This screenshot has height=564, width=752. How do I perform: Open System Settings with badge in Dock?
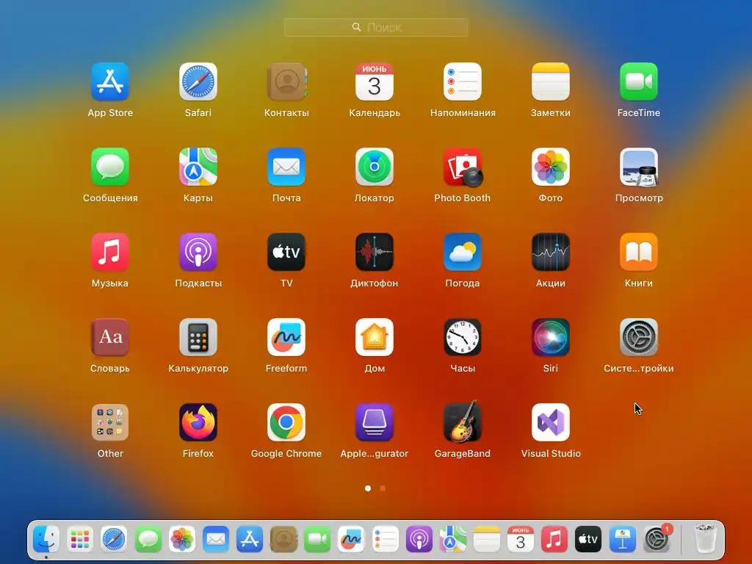pyautogui.click(x=656, y=539)
